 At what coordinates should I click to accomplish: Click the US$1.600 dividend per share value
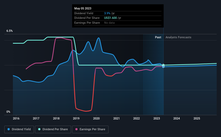click(x=110, y=18)
